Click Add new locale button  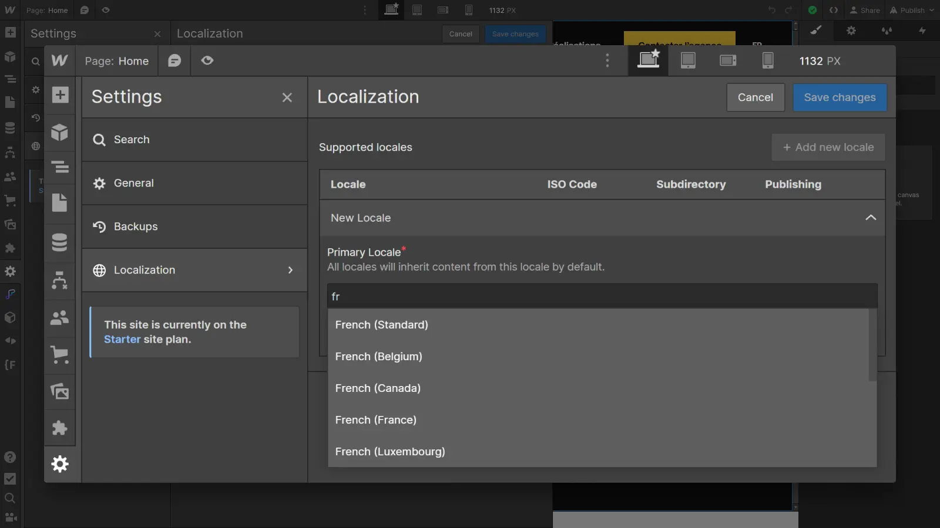(x=828, y=147)
